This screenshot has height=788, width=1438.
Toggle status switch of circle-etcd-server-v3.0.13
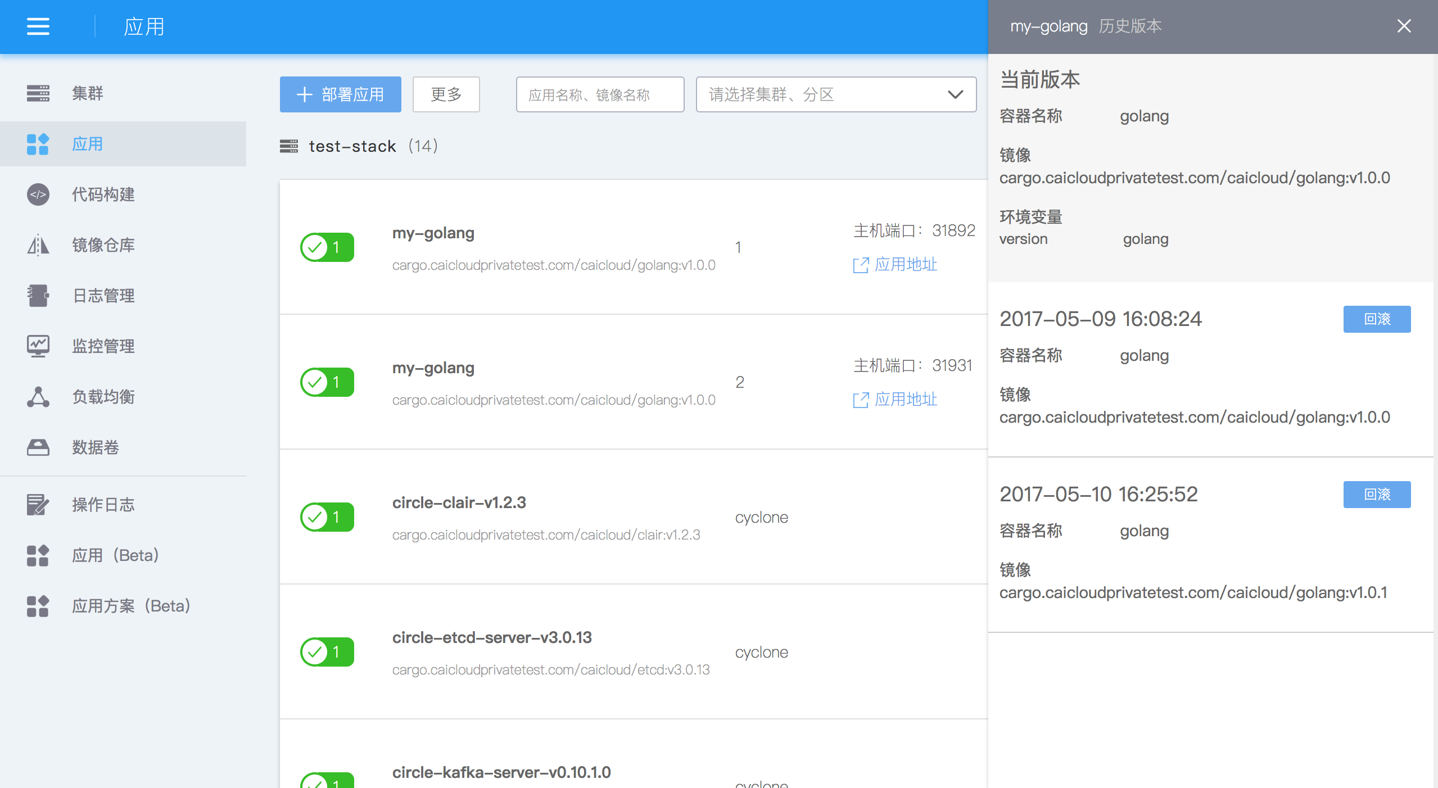pyautogui.click(x=327, y=652)
